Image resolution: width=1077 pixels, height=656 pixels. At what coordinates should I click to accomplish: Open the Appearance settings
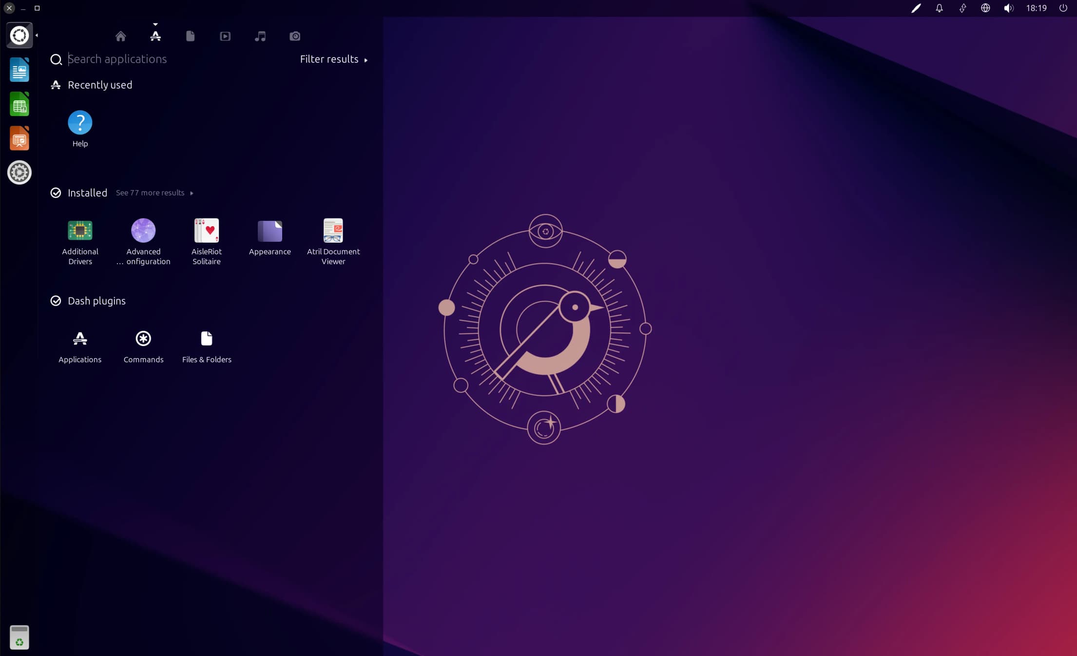[269, 231]
